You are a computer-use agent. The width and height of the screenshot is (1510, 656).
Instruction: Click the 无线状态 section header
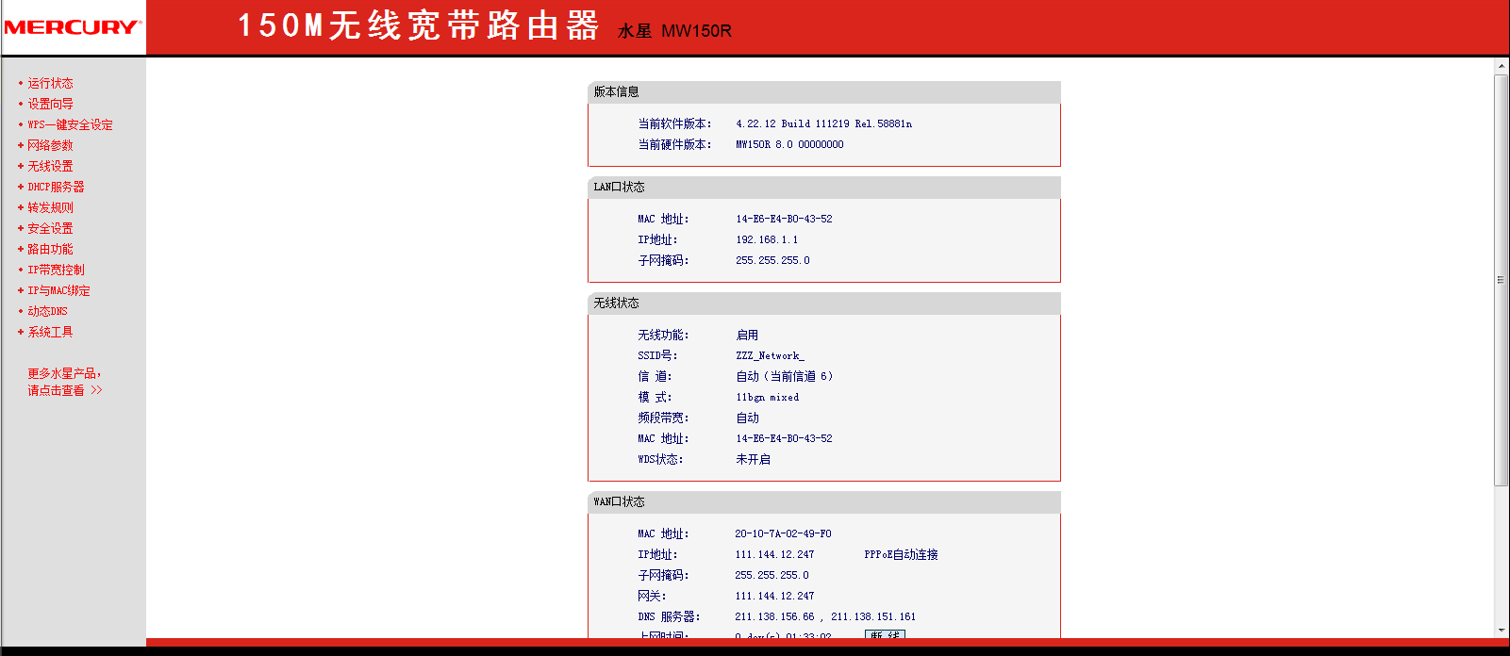[824, 303]
